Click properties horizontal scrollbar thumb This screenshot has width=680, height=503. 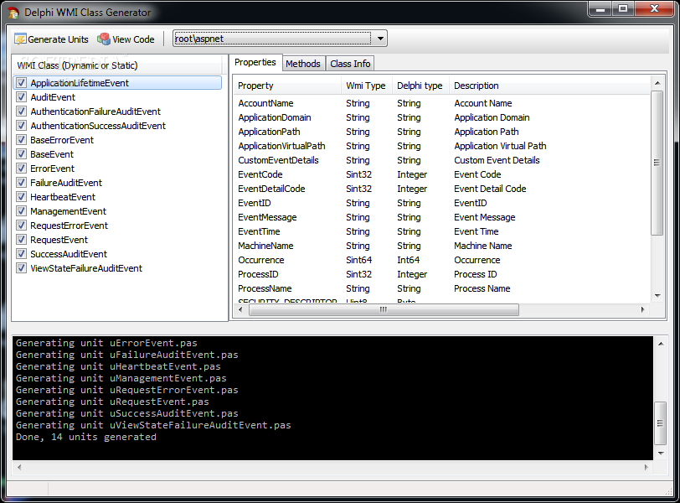pyautogui.click(x=384, y=309)
